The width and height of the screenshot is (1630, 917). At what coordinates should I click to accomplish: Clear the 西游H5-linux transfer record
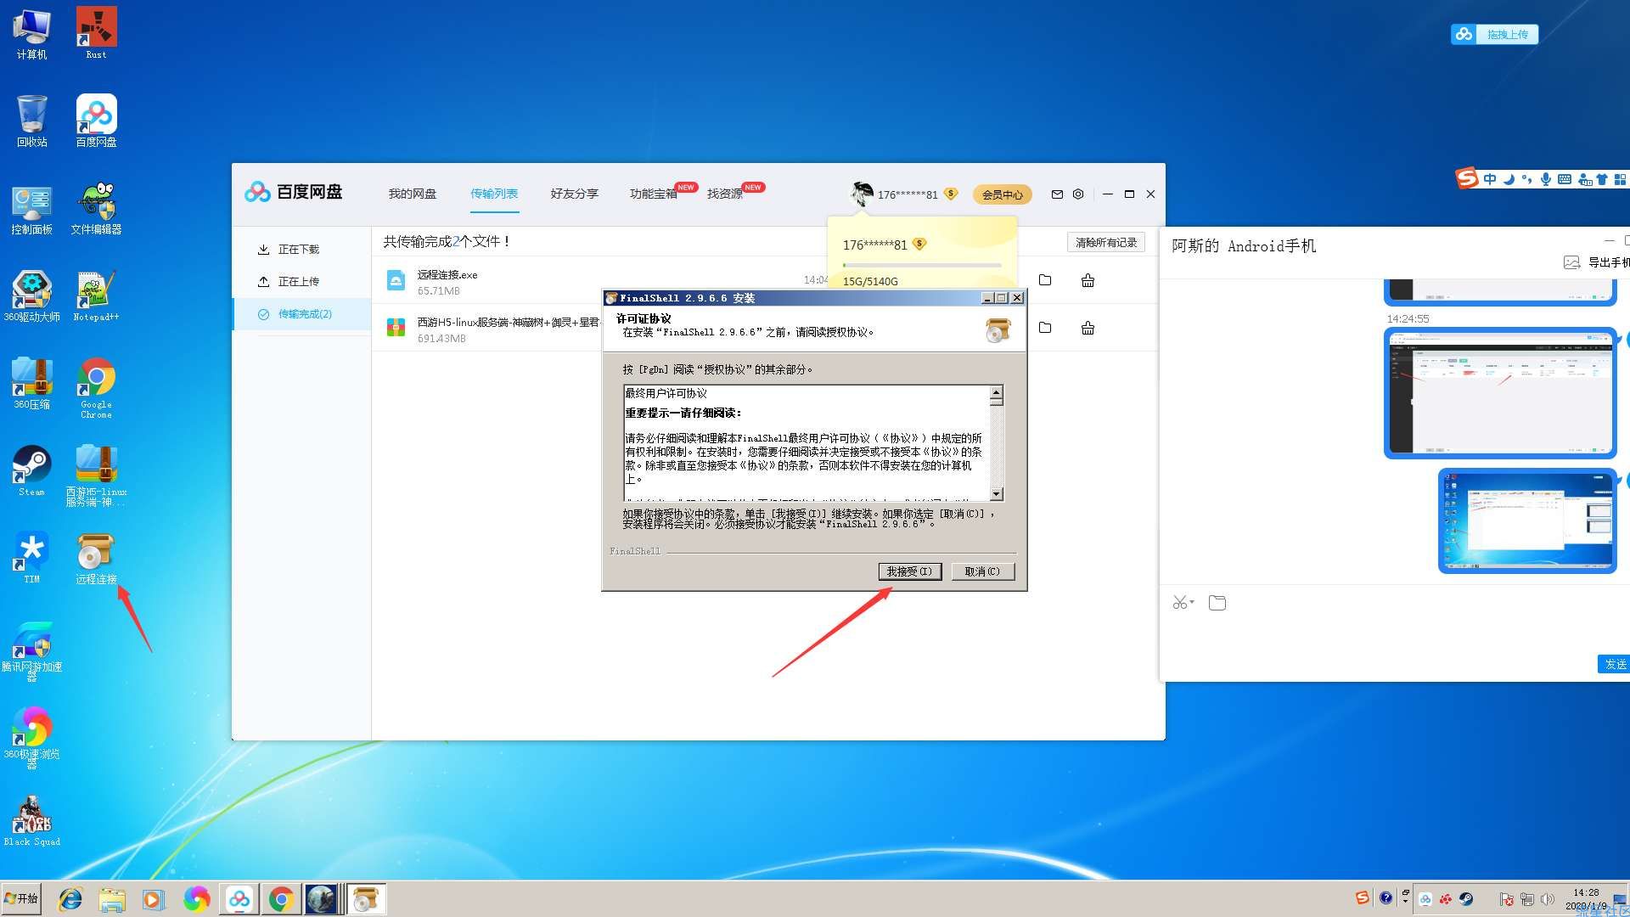1088,328
